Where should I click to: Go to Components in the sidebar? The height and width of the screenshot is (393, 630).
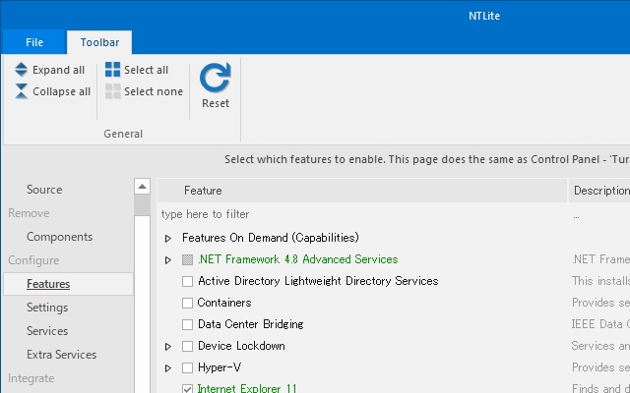[59, 237]
